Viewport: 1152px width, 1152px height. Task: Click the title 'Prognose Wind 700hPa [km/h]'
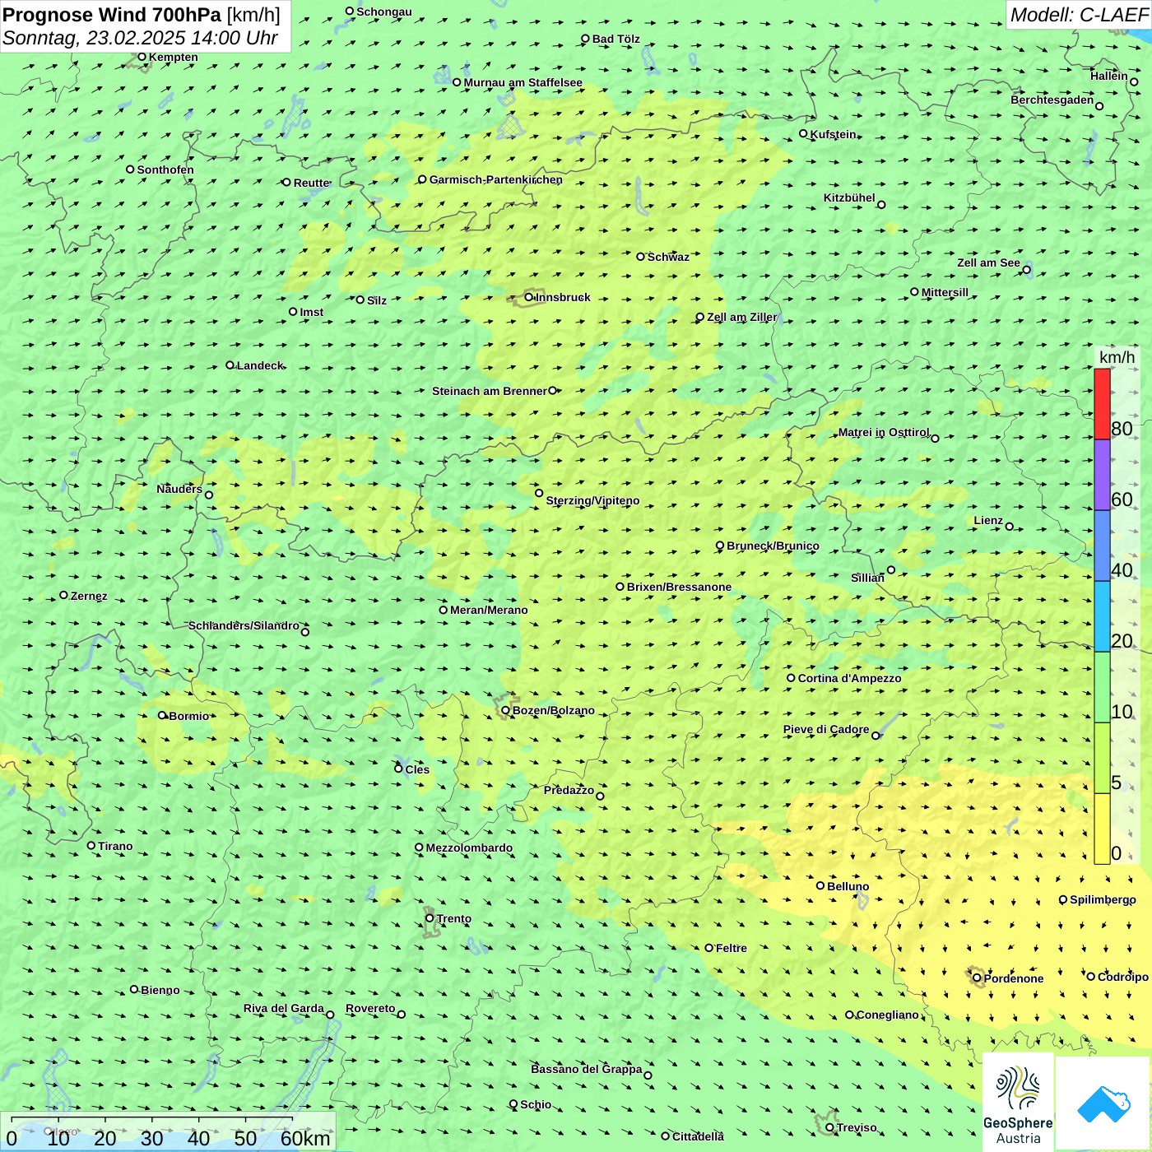[x=142, y=15]
